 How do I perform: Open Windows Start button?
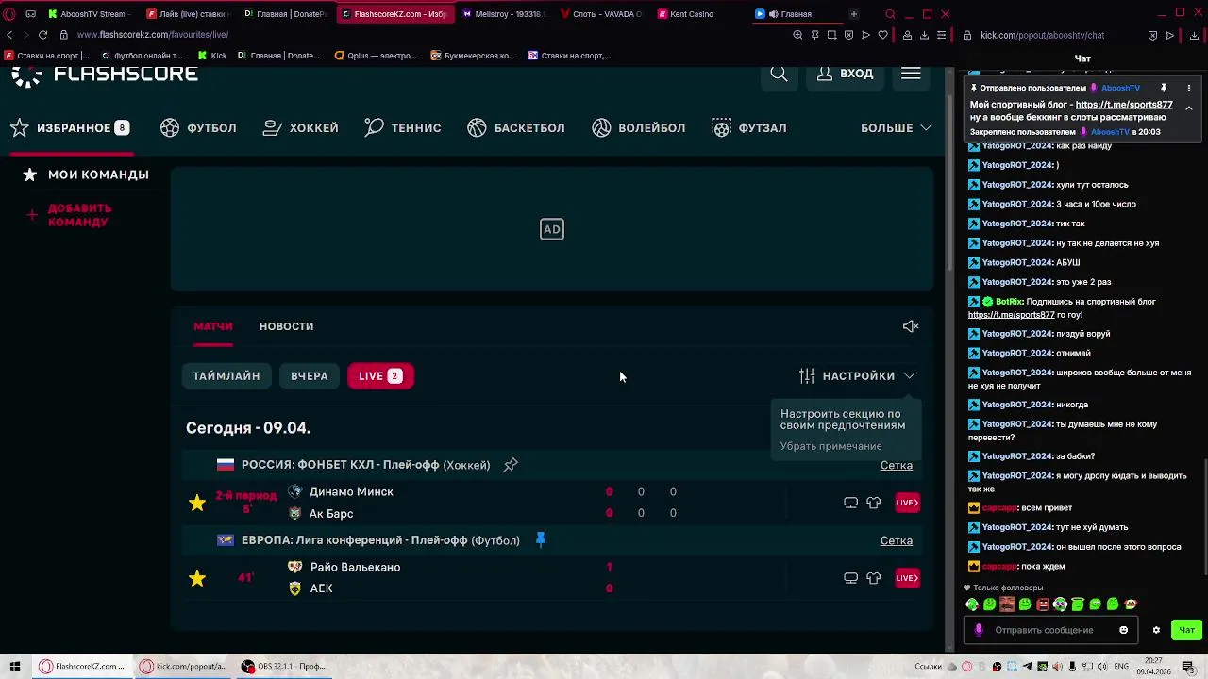tap(15, 666)
